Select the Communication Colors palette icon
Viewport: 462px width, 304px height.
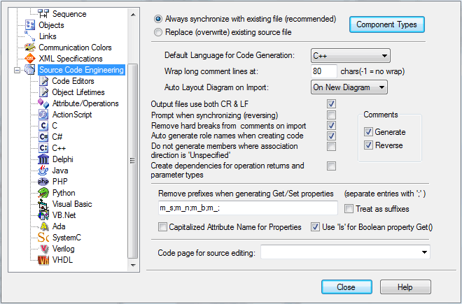tap(30, 48)
